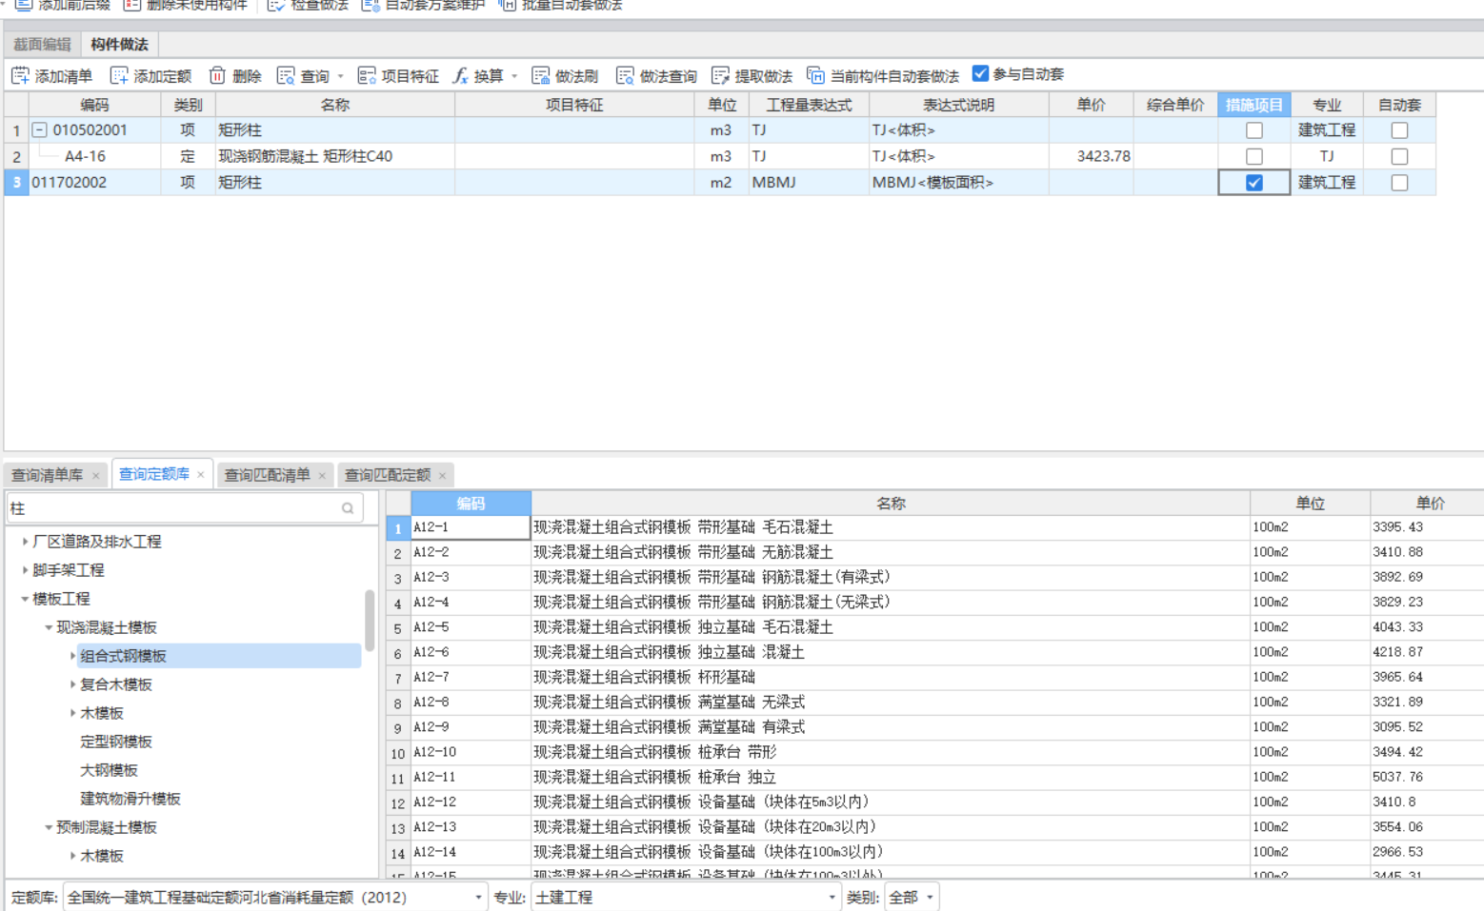Check 自动套 box for row 010502001

coord(1399,130)
